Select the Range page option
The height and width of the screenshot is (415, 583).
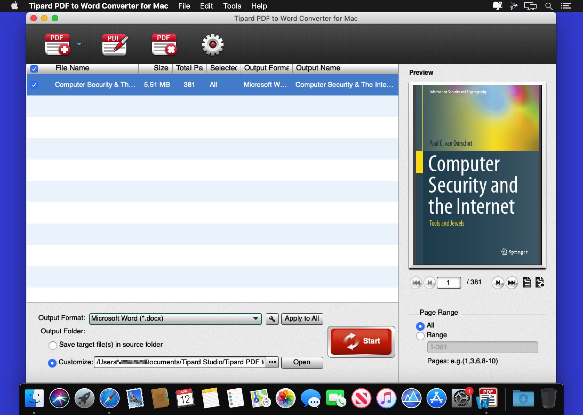click(x=420, y=336)
